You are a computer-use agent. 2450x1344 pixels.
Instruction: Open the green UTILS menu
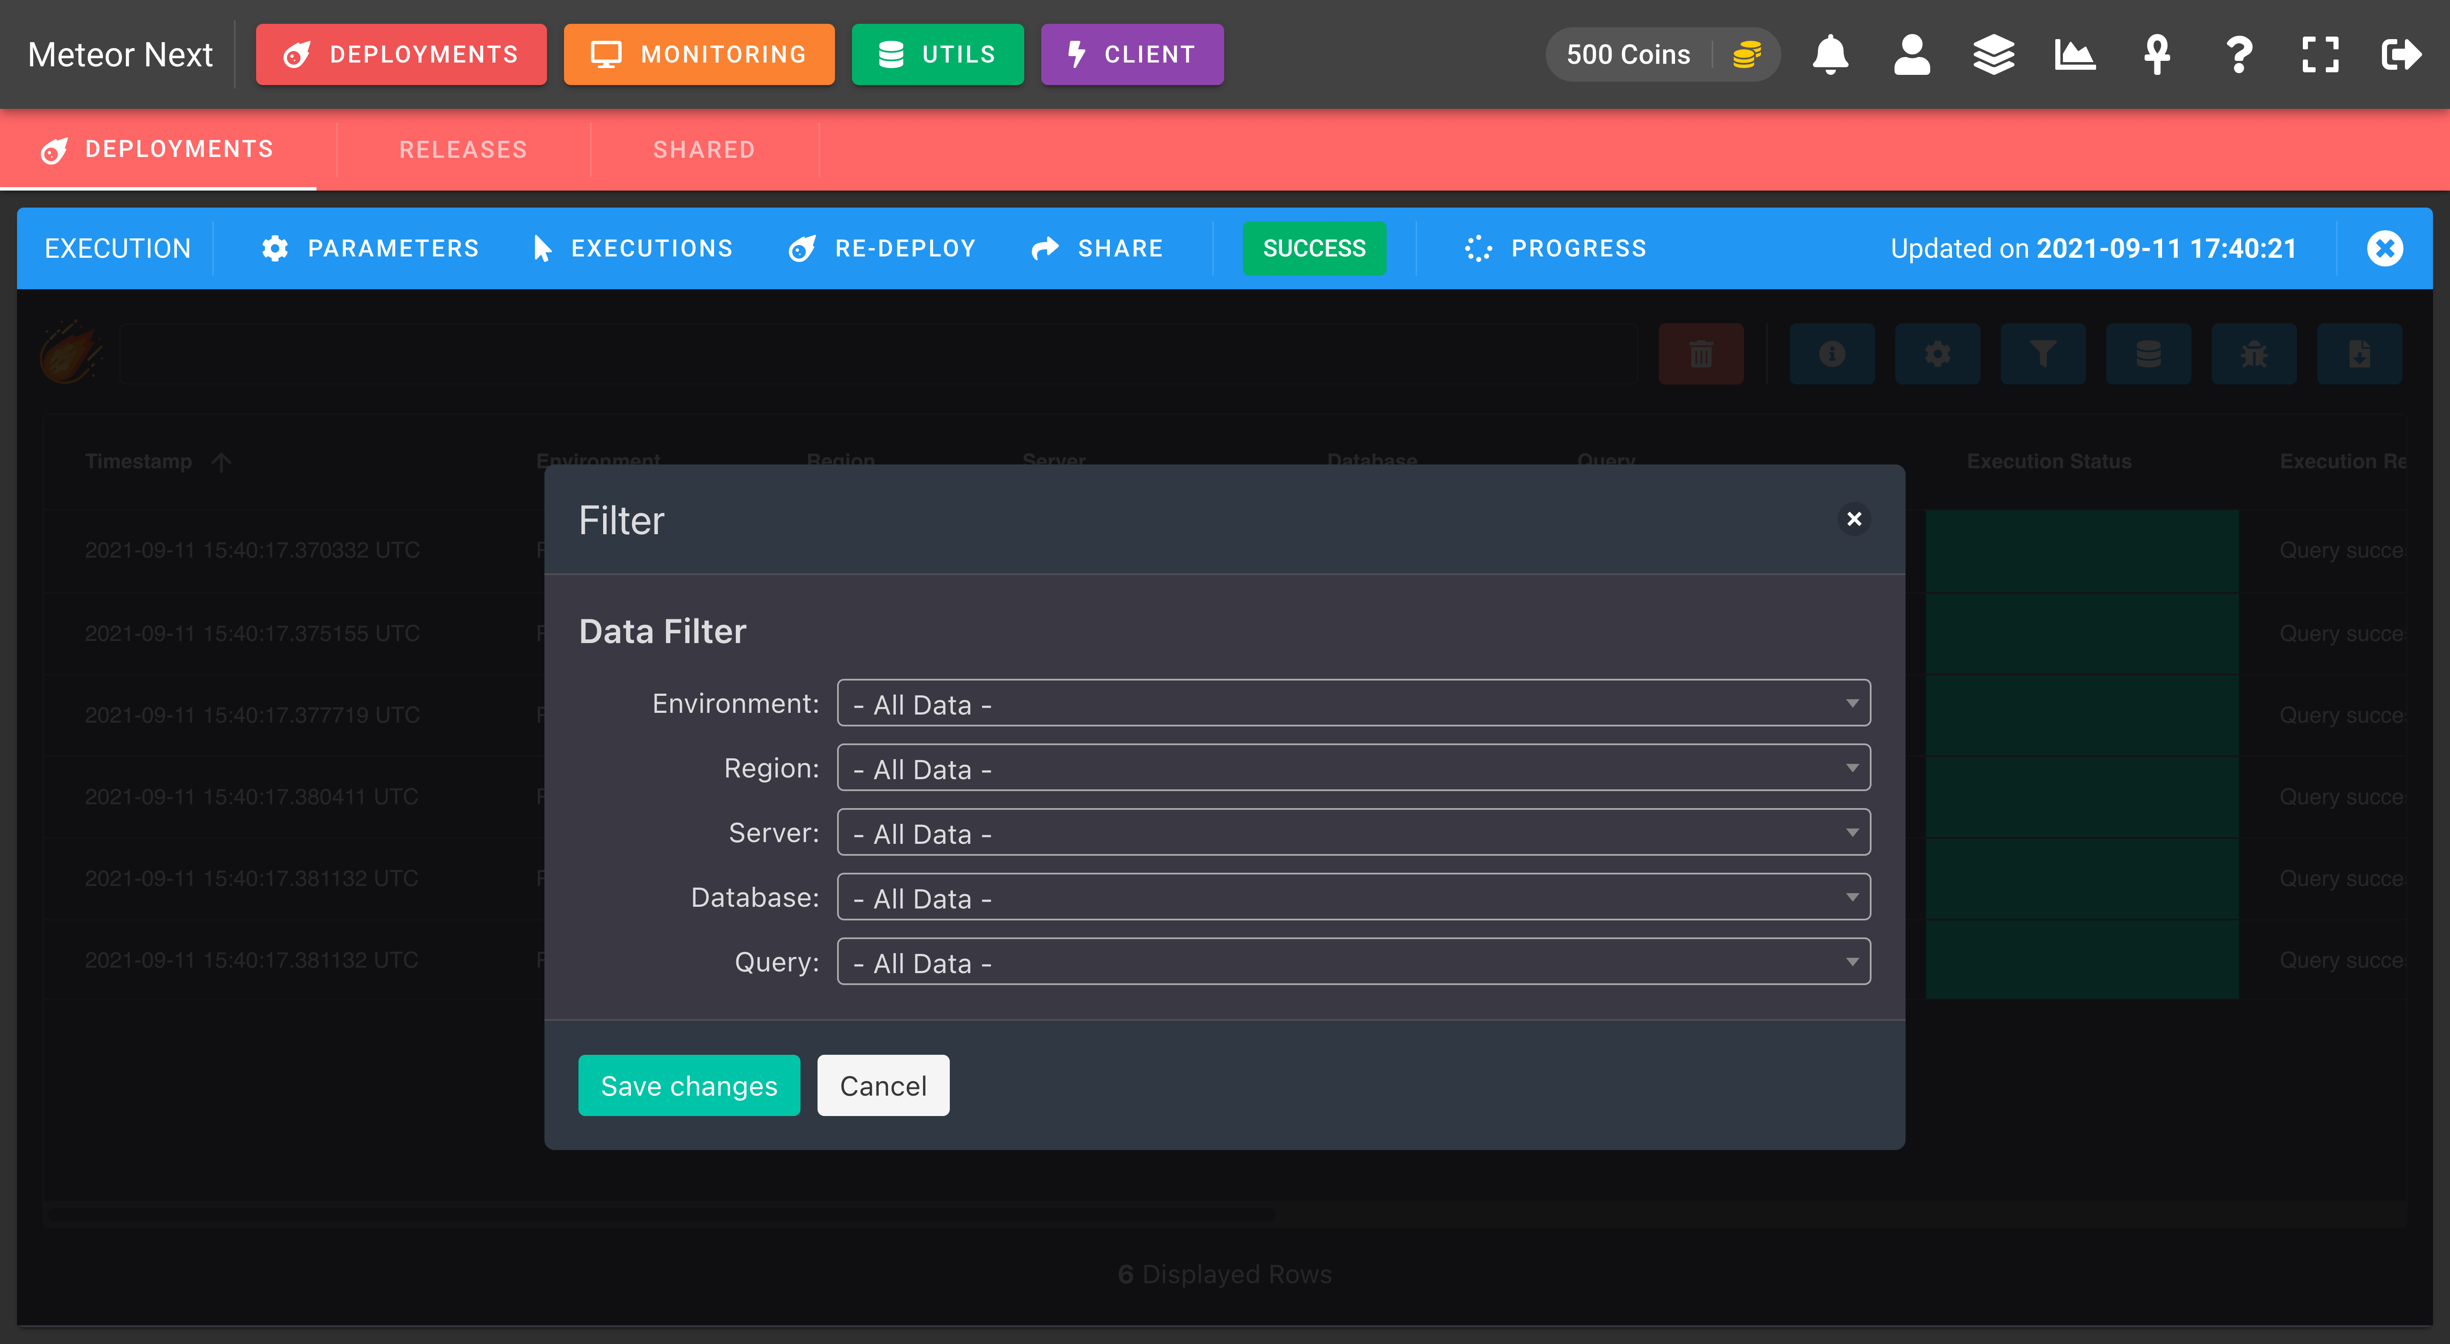point(938,54)
